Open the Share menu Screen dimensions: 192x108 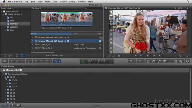point(72,1)
